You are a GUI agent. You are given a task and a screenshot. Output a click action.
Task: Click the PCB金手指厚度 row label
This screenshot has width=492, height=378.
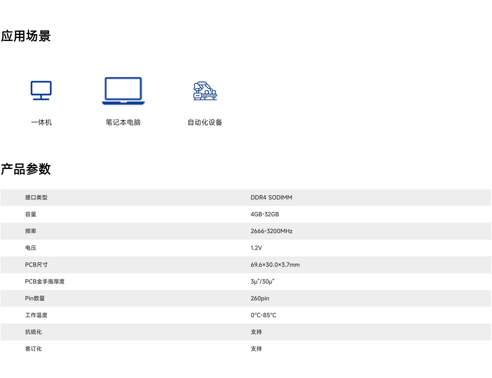(x=45, y=282)
